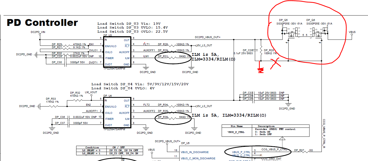Click the DP_R28 resistor label
The height and width of the screenshot is (161, 368).
[x=269, y=50]
